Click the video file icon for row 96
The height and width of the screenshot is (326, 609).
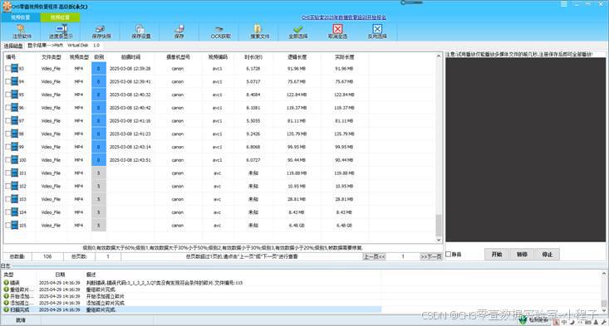[15, 108]
